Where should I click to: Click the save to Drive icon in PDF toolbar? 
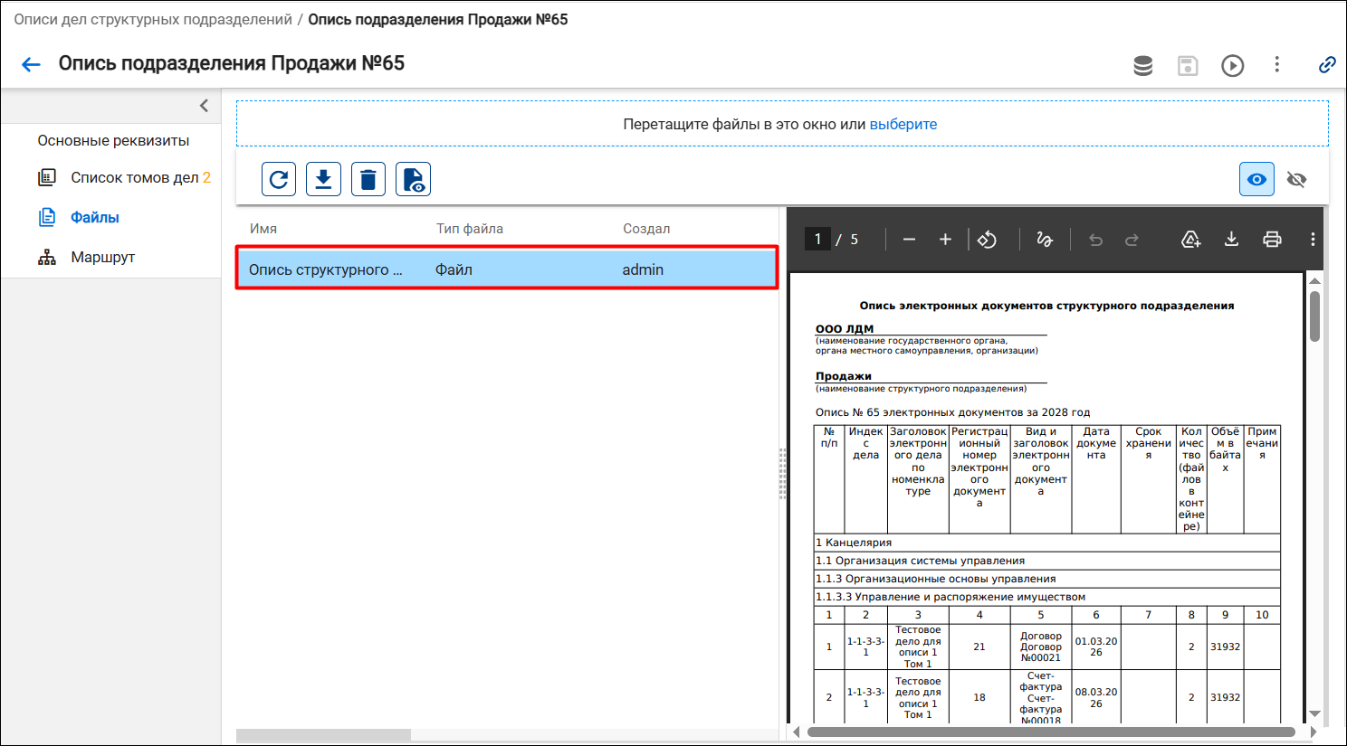click(x=1191, y=240)
